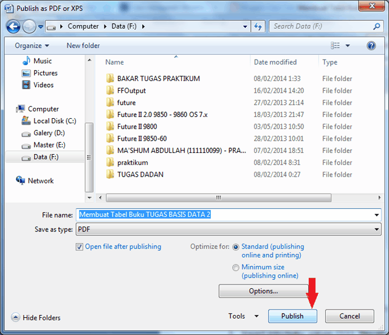Select Minimum size (publishing online) option

235,267
